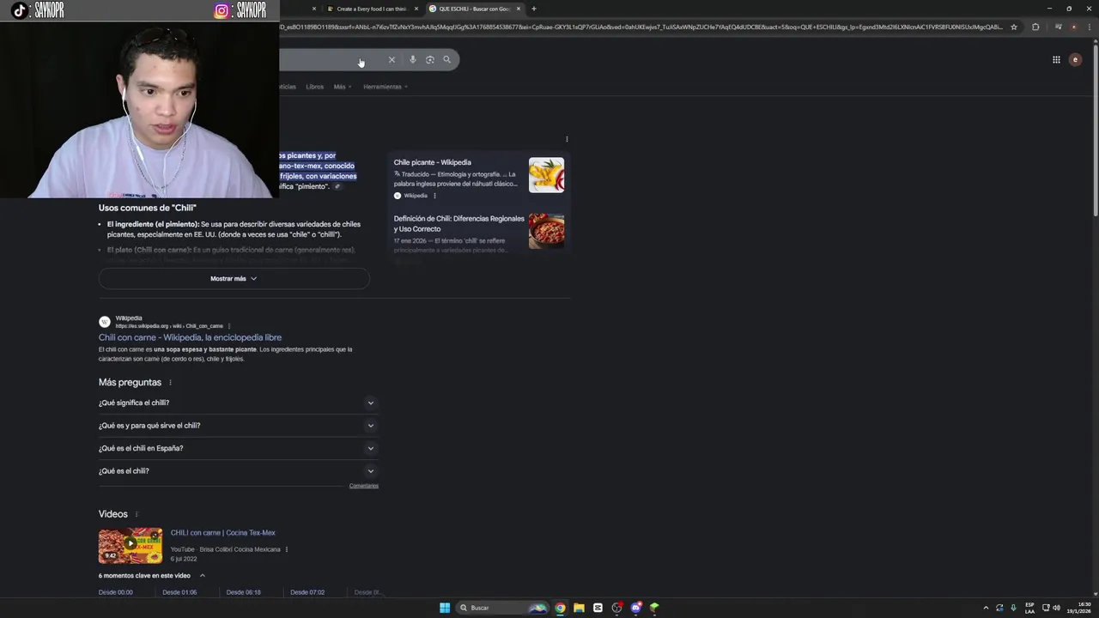Expand '¿Qué es el chili?' question
Image resolution: width=1099 pixels, height=618 pixels.
pos(238,471)
